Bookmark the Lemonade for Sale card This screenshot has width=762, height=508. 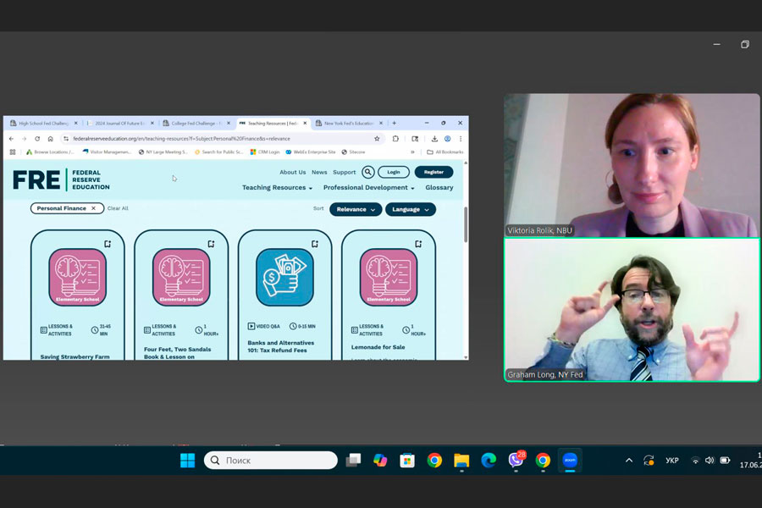coord(418,244)
